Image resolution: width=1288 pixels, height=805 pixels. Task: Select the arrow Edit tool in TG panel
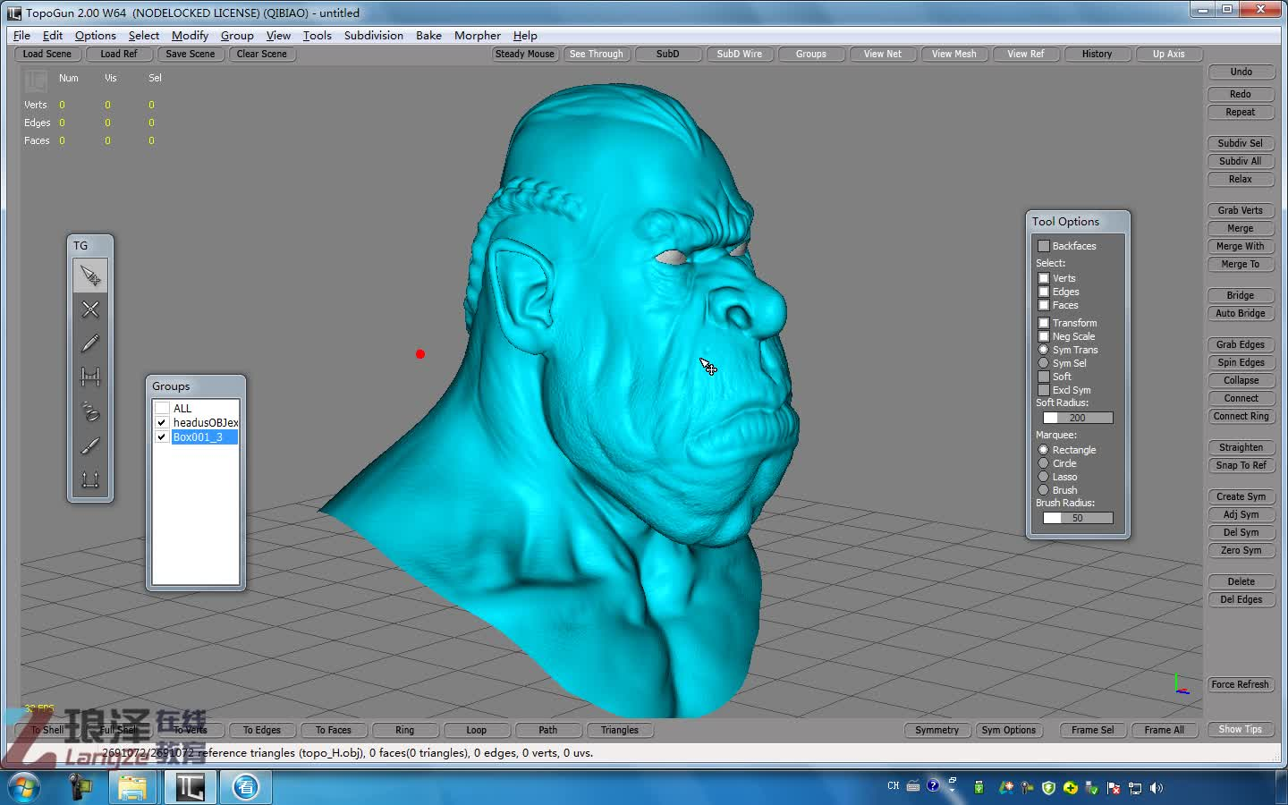point(90,275)
